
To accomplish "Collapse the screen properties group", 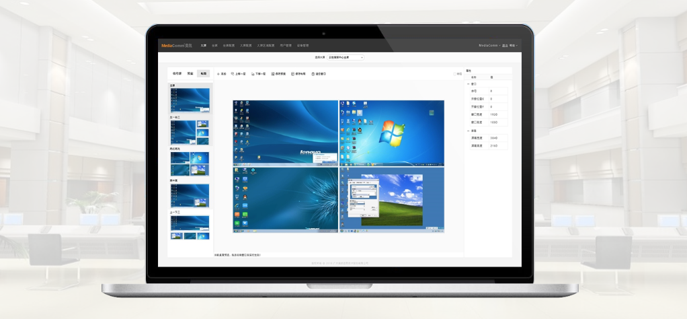I will pyautogui.click(x=469, y=131).
